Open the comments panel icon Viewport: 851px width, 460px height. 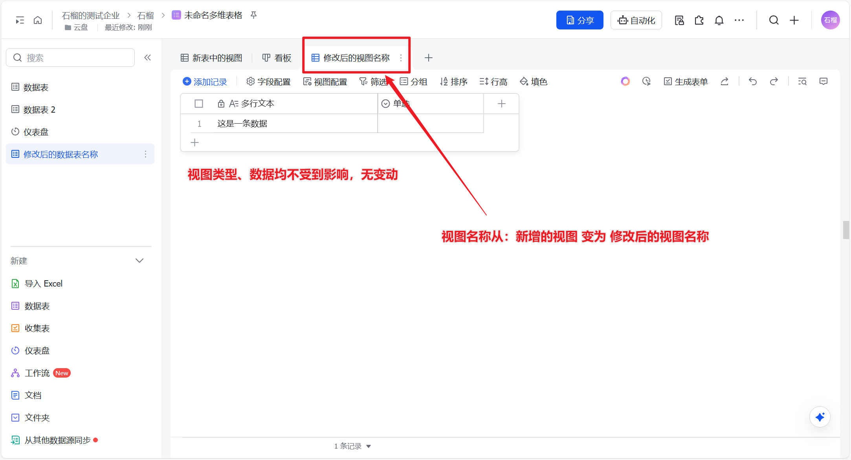(x=823, y=81)
